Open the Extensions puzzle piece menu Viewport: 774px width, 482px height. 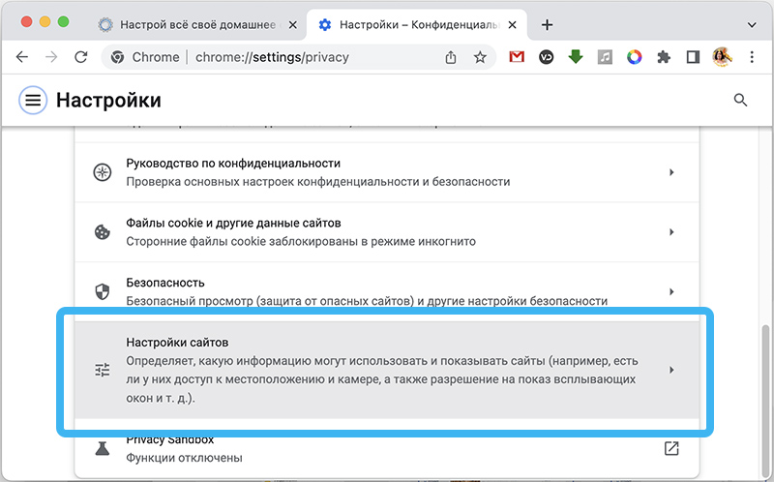[664, 57]
